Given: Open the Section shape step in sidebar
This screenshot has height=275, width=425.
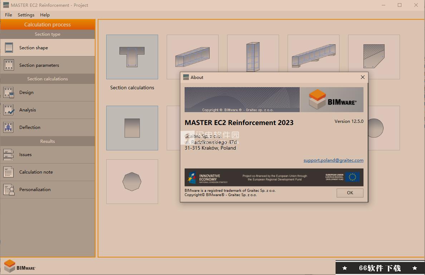Looking at the screenshot, I should (48, 47).
